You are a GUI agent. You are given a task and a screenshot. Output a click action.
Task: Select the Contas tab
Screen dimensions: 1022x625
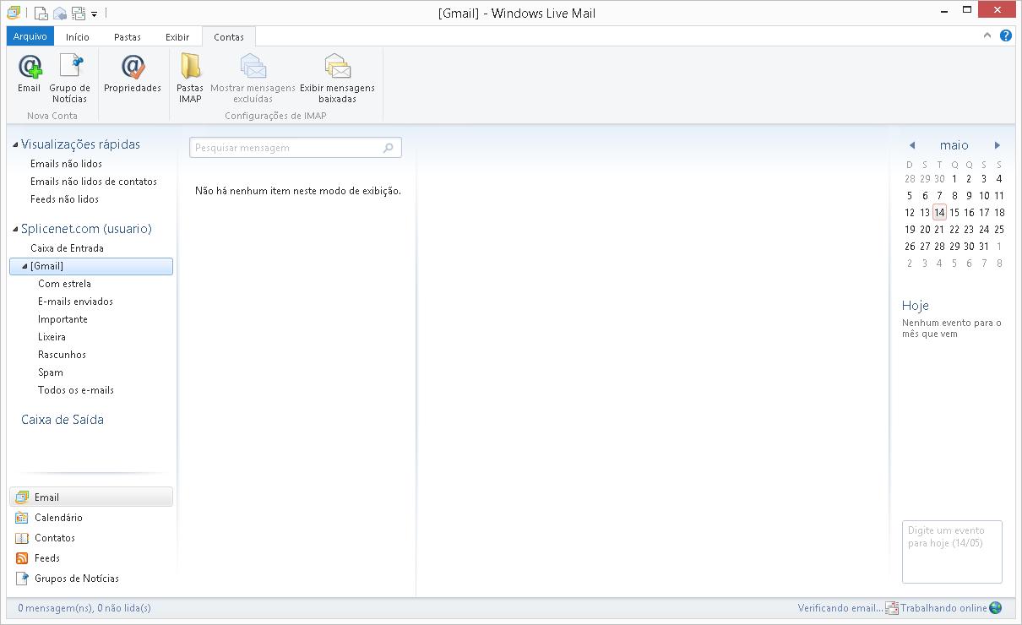229,37
